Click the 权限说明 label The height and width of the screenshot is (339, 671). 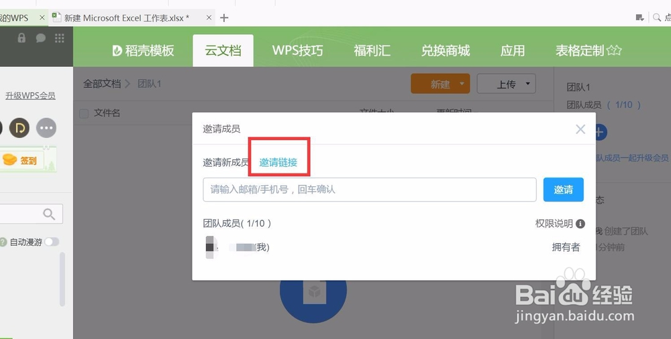pos(554,224)
